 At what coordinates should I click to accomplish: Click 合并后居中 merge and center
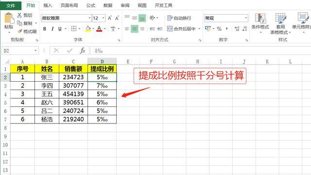tap(181, 29)
